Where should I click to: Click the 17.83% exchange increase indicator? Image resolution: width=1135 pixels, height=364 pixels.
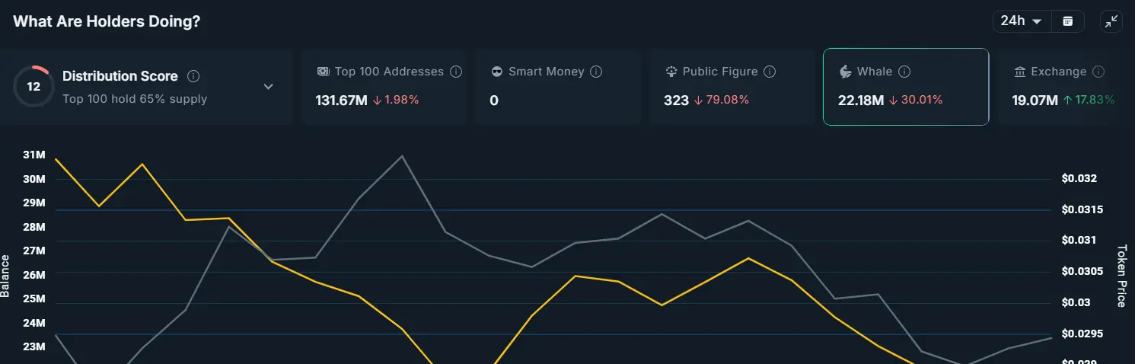pos(1089,100)
